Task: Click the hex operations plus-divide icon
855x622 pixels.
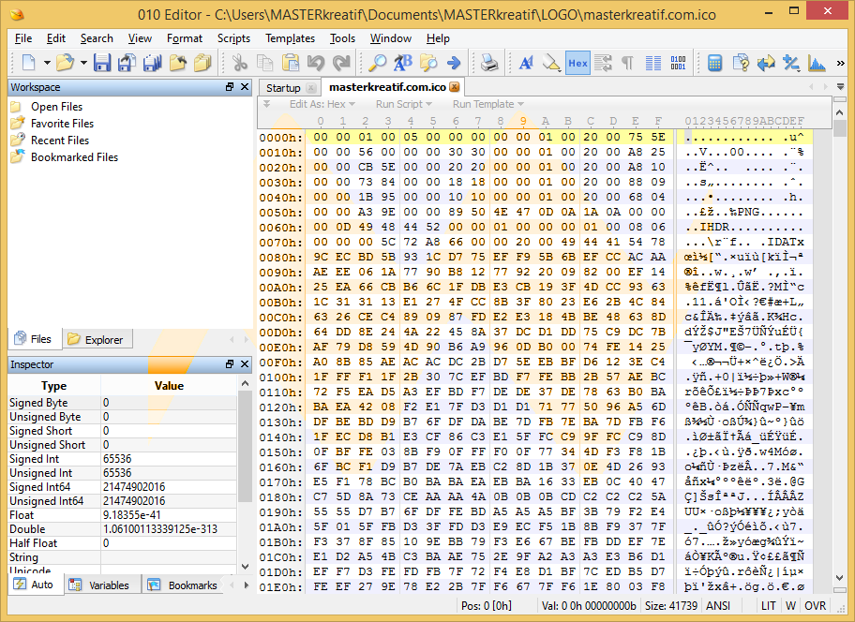Action: click(x=791, y=63)
